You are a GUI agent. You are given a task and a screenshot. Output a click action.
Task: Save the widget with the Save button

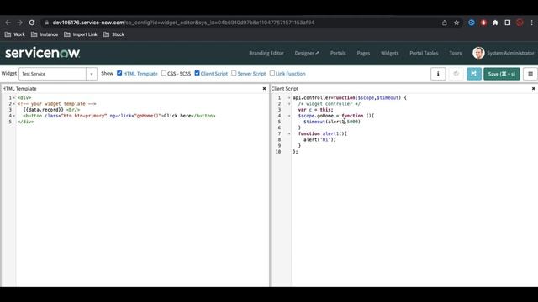pyautogui.click(x=502, y=74)
